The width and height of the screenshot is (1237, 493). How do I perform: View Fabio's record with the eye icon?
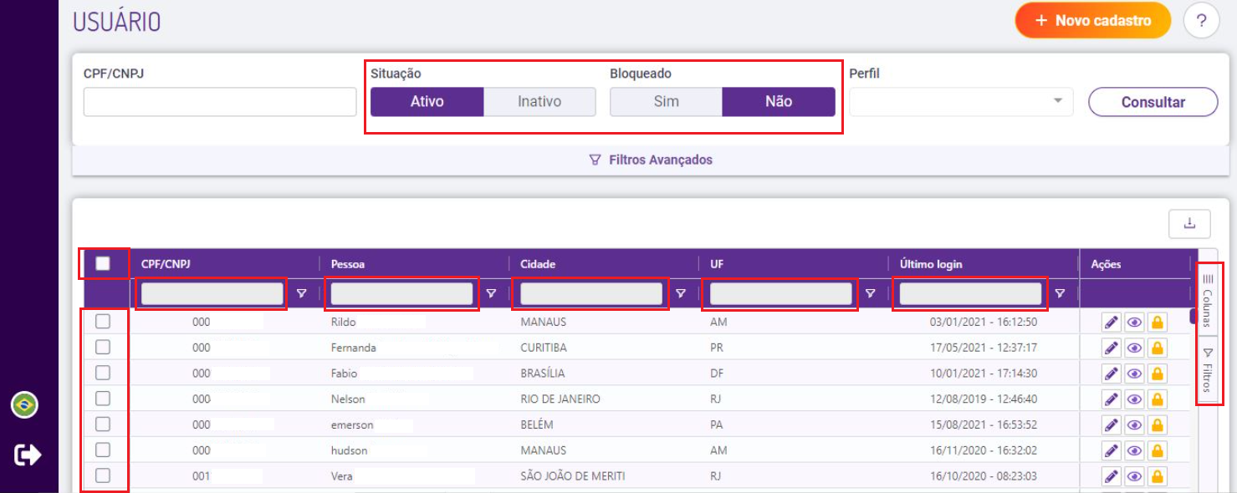click(x=1134, y=374)
